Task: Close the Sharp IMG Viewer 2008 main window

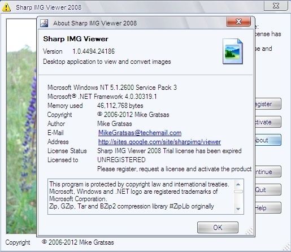Action: (x=276, y=6)
